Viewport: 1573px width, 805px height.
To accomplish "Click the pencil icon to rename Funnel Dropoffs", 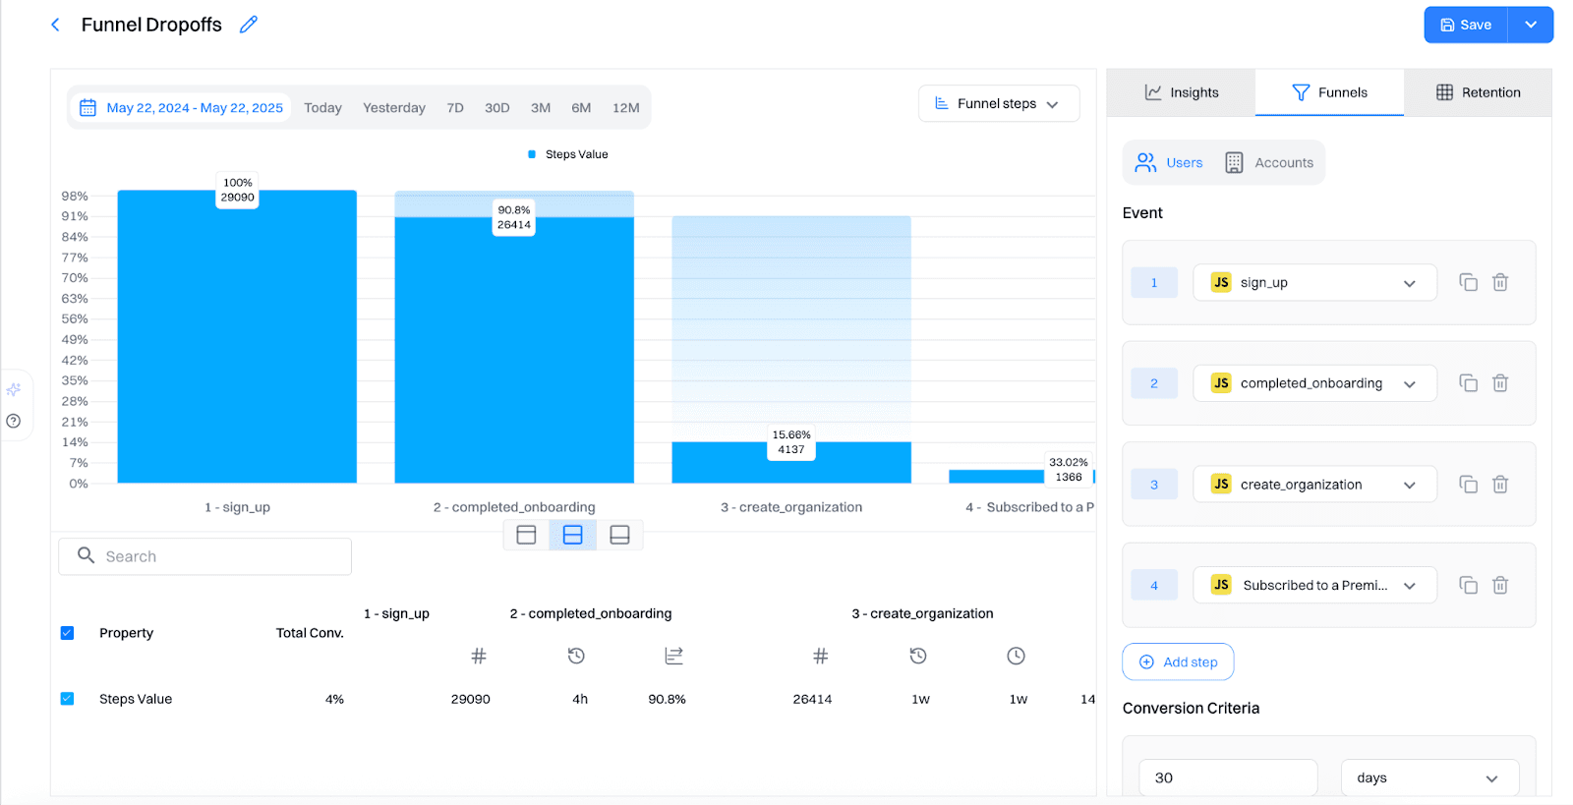I will click(249, 25).
